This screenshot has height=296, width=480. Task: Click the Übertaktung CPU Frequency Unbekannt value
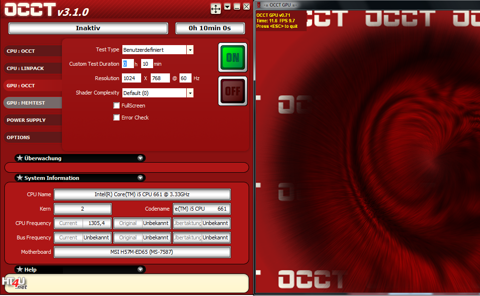coord(216,223)
